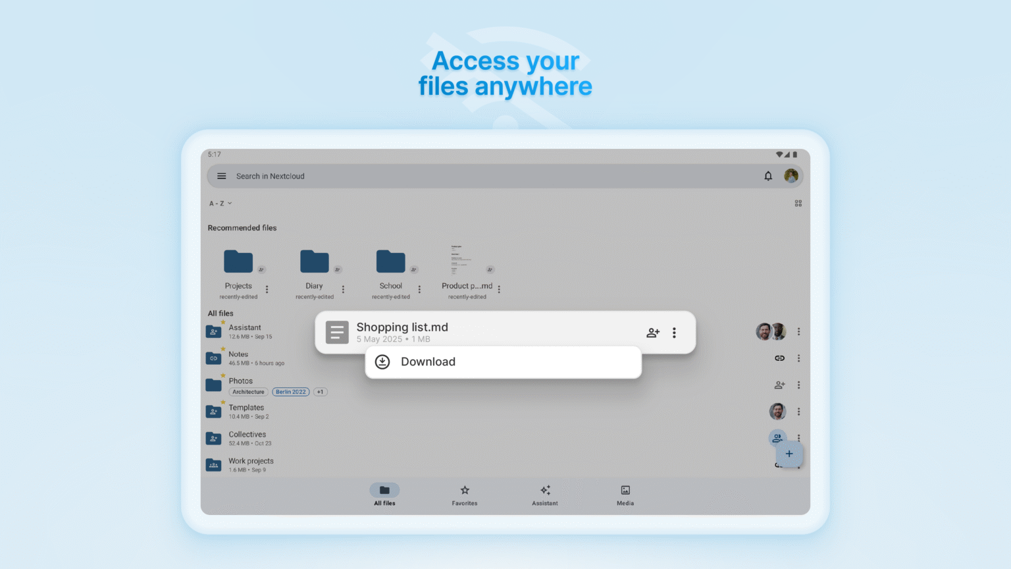
Task: Switch to grid view layout
Action: click(x=798, y=203)
